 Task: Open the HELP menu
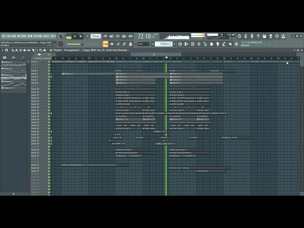tap(53, 36)
